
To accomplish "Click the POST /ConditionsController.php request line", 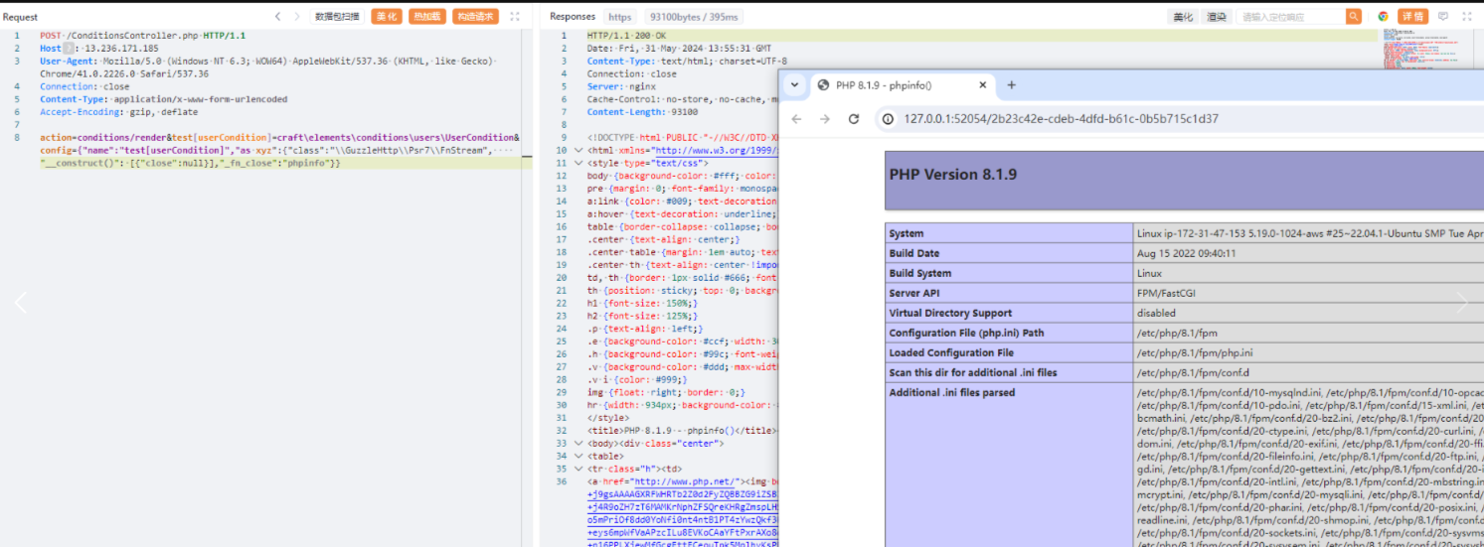I will (143, 36).
